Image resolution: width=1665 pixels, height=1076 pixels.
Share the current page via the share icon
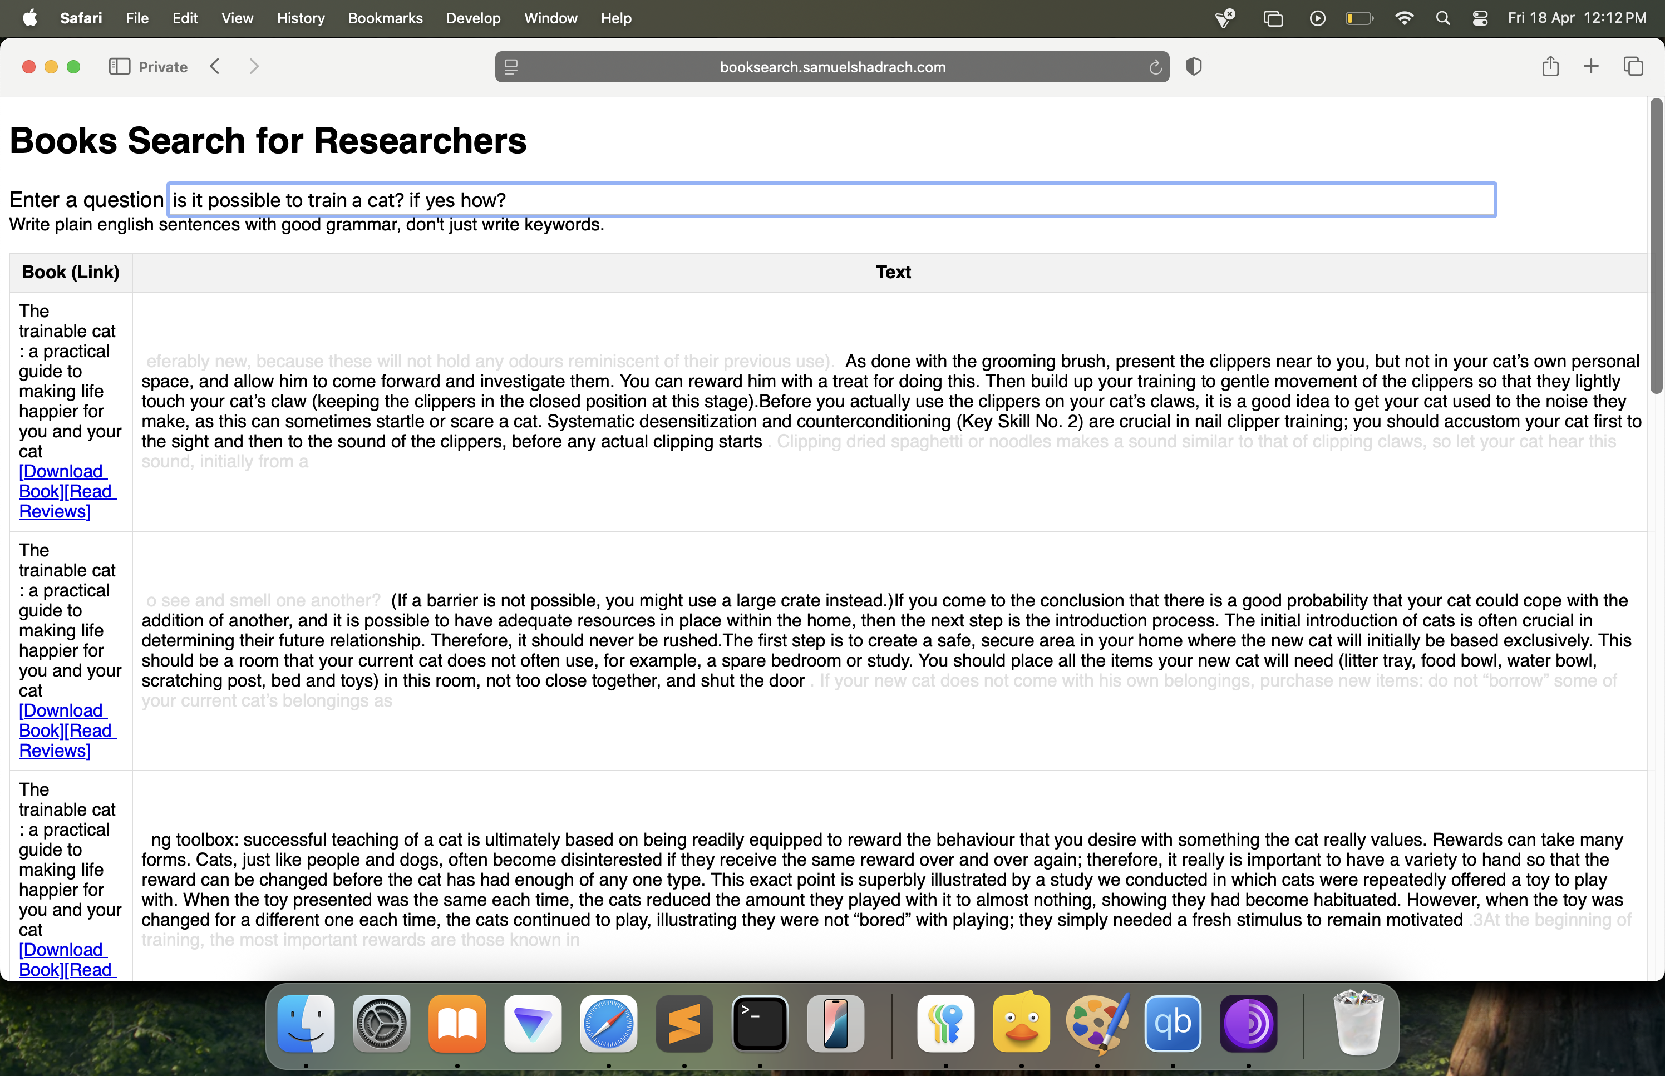[x=1550, y=66]
